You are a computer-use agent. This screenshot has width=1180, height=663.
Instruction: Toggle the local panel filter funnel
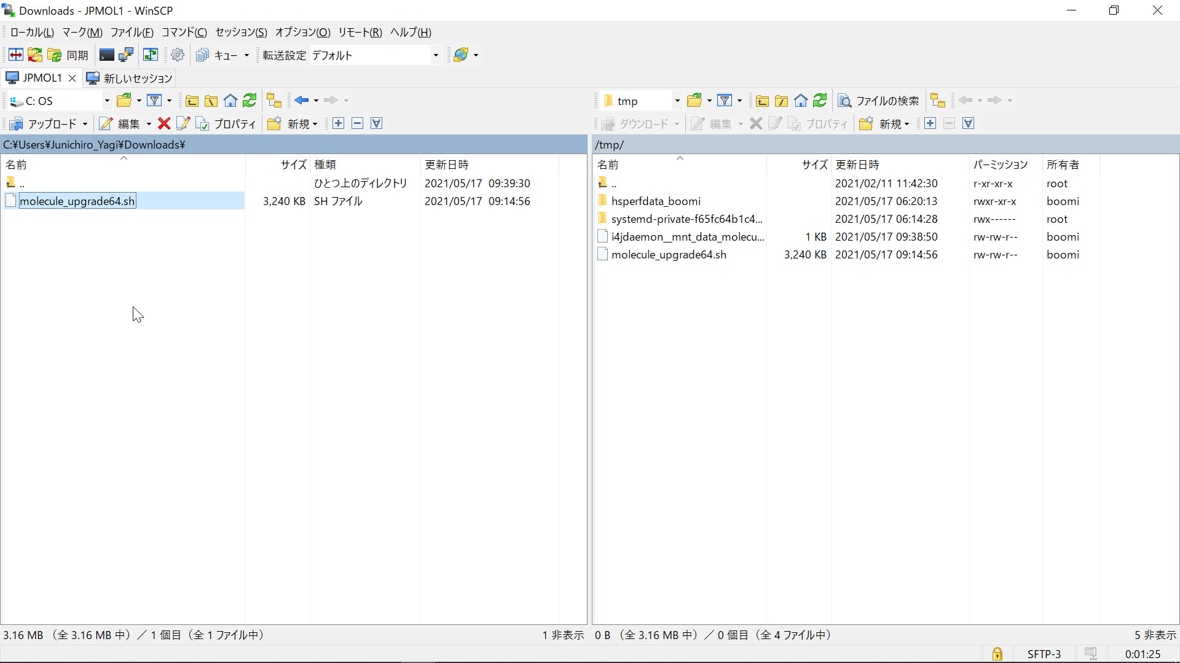click(155, 100)
